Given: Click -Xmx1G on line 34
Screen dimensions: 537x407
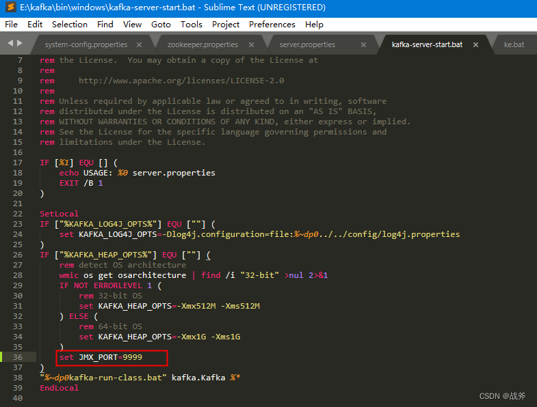Looking at the screenshot, I should click(192, 337).
